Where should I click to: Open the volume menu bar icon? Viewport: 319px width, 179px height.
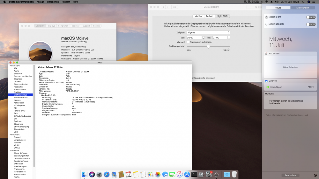(277, 2)
